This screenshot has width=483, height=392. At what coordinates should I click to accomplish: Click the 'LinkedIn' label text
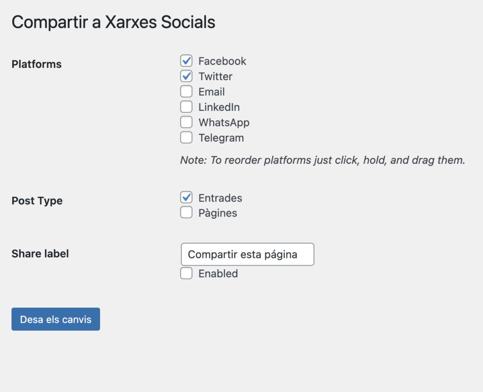point(219,108)
